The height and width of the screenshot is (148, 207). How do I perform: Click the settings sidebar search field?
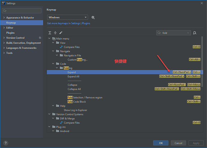pos(22,11)
